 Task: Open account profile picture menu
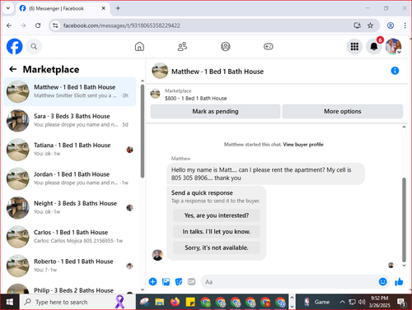[393, 46]
